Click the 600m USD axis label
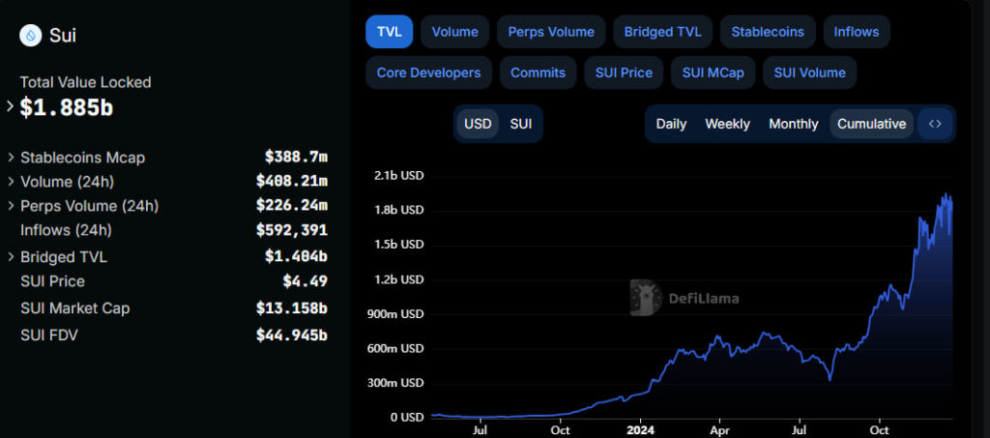Screen dimensions: 990x438 tap(395, 348)
